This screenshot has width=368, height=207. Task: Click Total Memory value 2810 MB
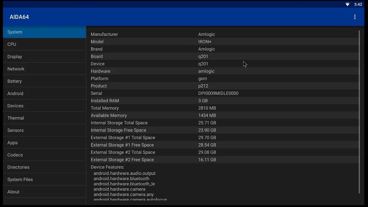207,108
